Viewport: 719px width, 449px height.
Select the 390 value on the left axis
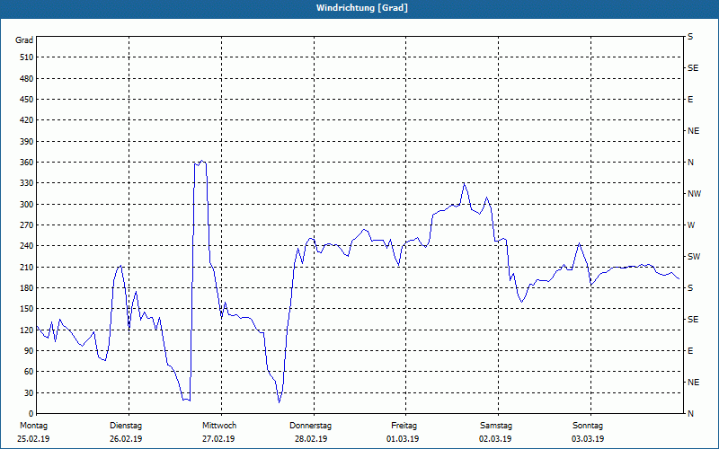point(27,142)
